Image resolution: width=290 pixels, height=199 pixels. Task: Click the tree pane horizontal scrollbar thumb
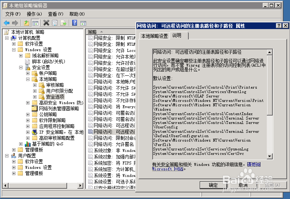click(38, 185)
